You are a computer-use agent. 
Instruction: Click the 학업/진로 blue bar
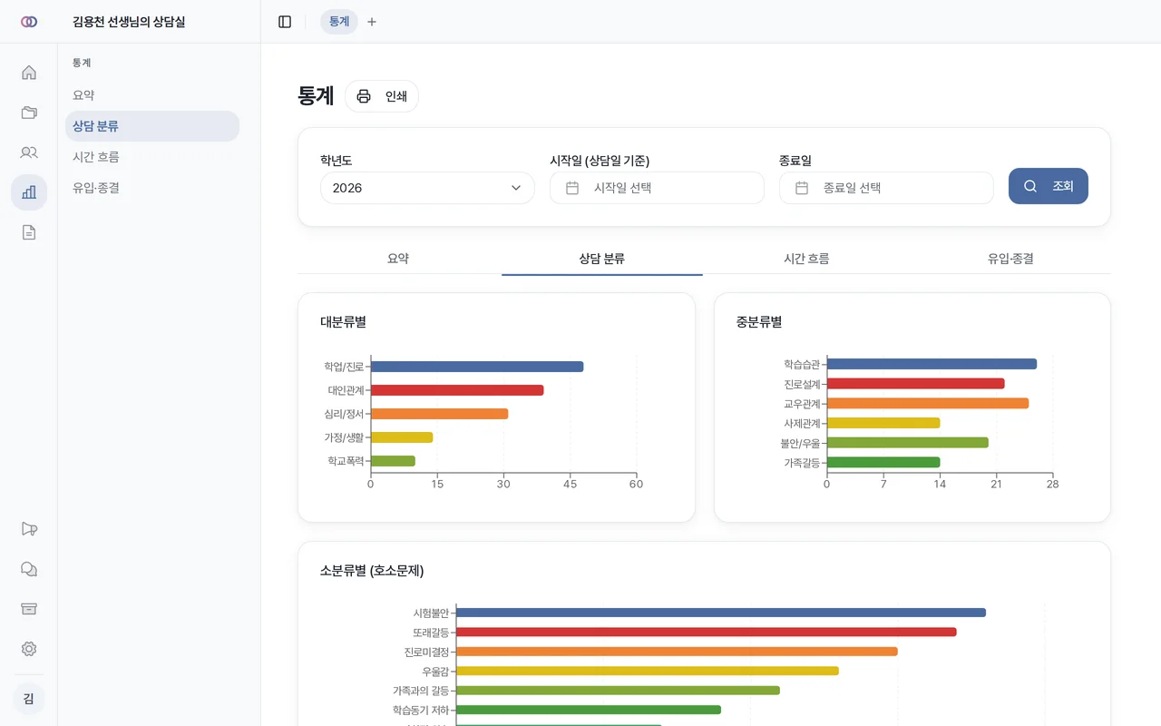[x=477, y=367]
